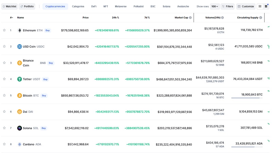Click Ethereum market cap $1,999,995,385,850,859,264

173,30
